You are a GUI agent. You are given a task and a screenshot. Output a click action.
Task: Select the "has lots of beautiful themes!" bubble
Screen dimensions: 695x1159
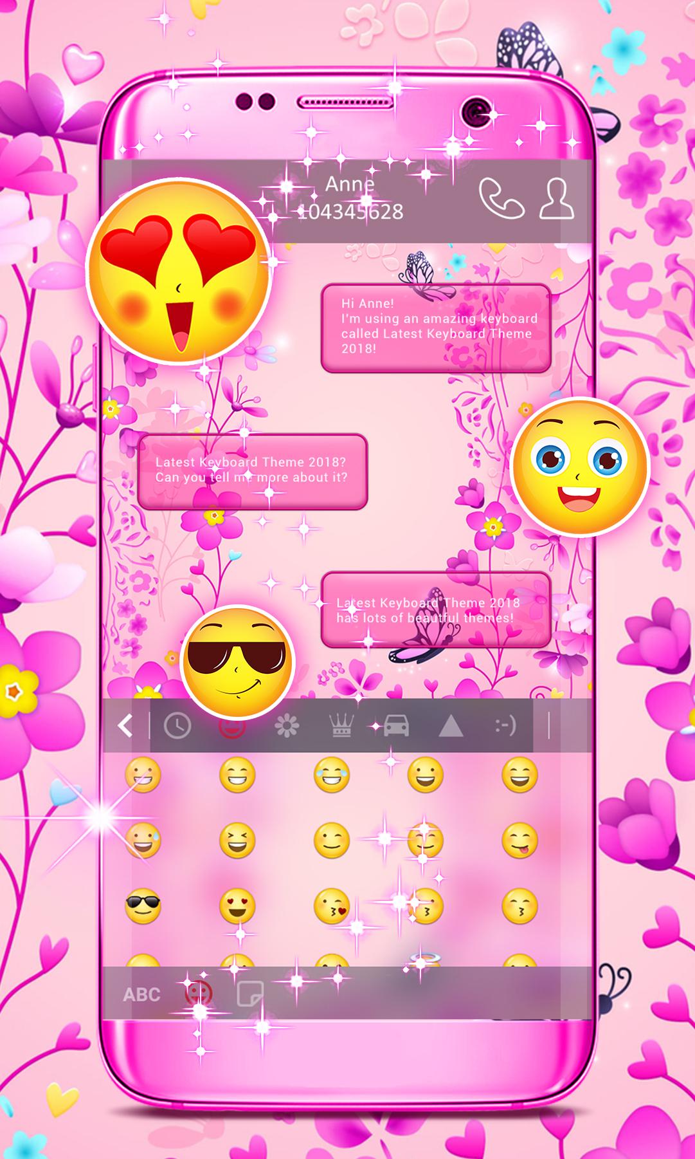coord(436,609)
